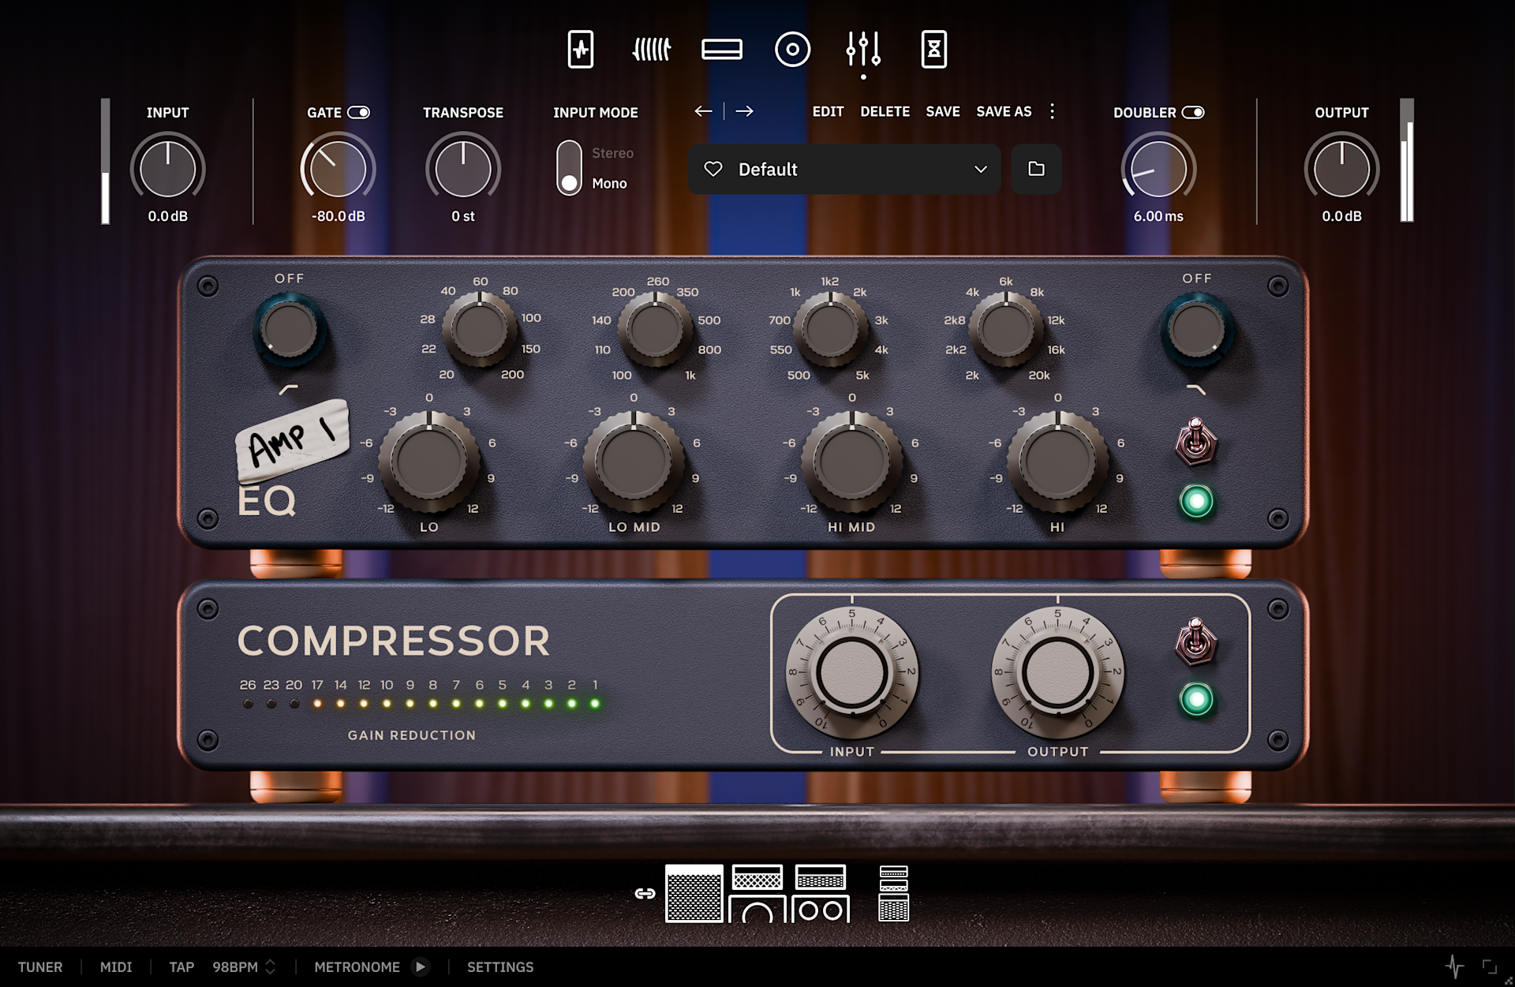Flip the Compressor power toggle switch
This screenshot has width=1515, height=987.
point(1196,641)
